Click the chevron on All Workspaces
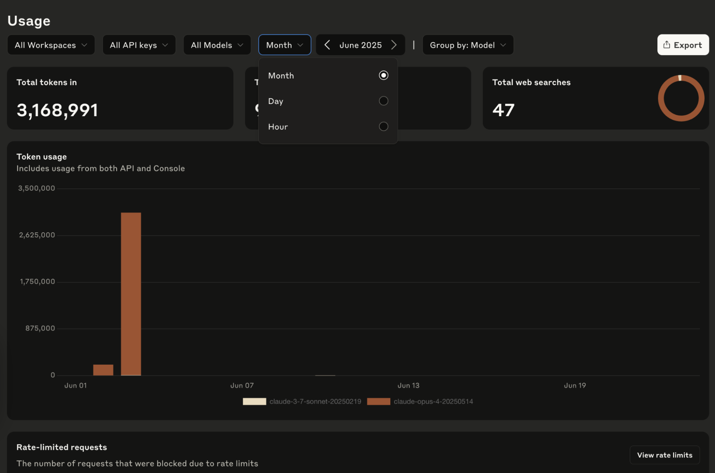715x473 pixels. (84, 45)
